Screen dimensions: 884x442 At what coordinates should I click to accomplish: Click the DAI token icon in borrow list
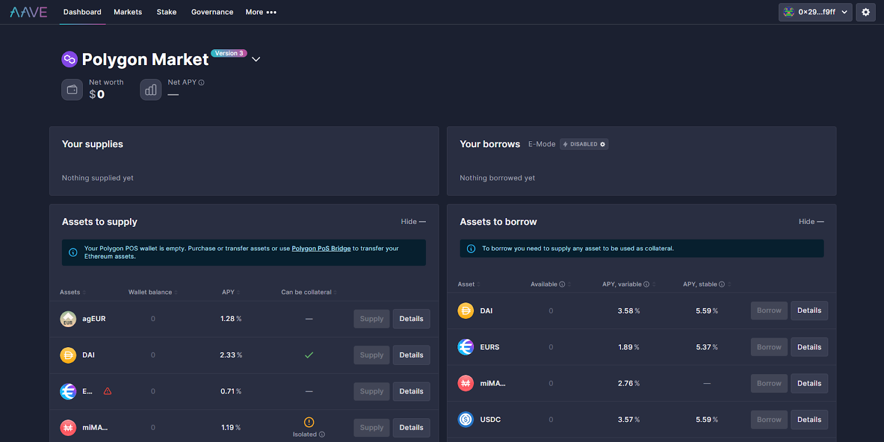pos(466,311)
